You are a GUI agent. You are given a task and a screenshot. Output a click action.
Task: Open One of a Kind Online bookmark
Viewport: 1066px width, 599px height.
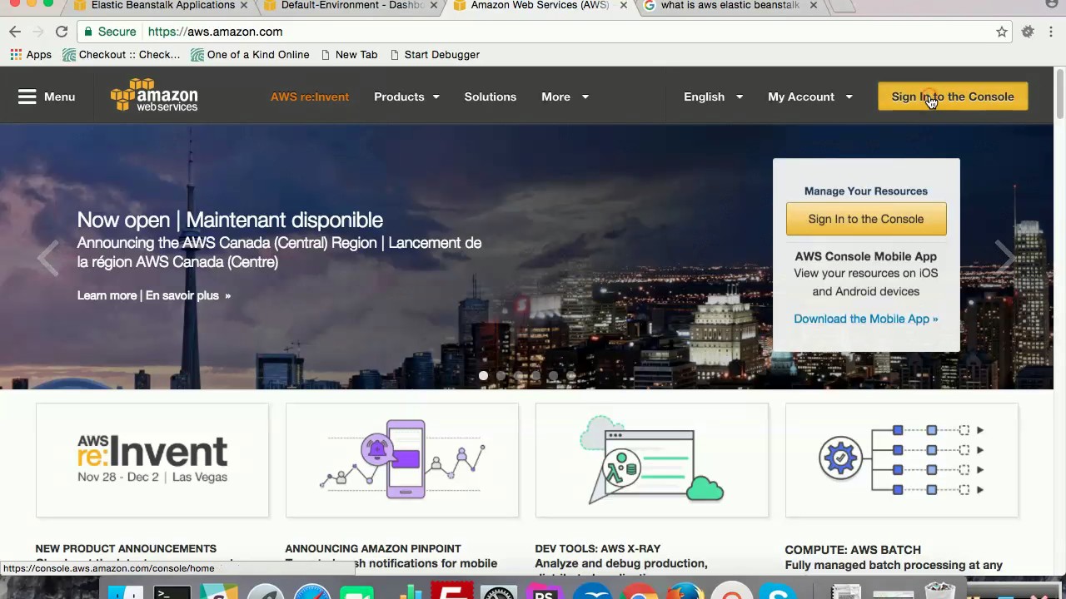pyautogui.click(x=250, y=55)
